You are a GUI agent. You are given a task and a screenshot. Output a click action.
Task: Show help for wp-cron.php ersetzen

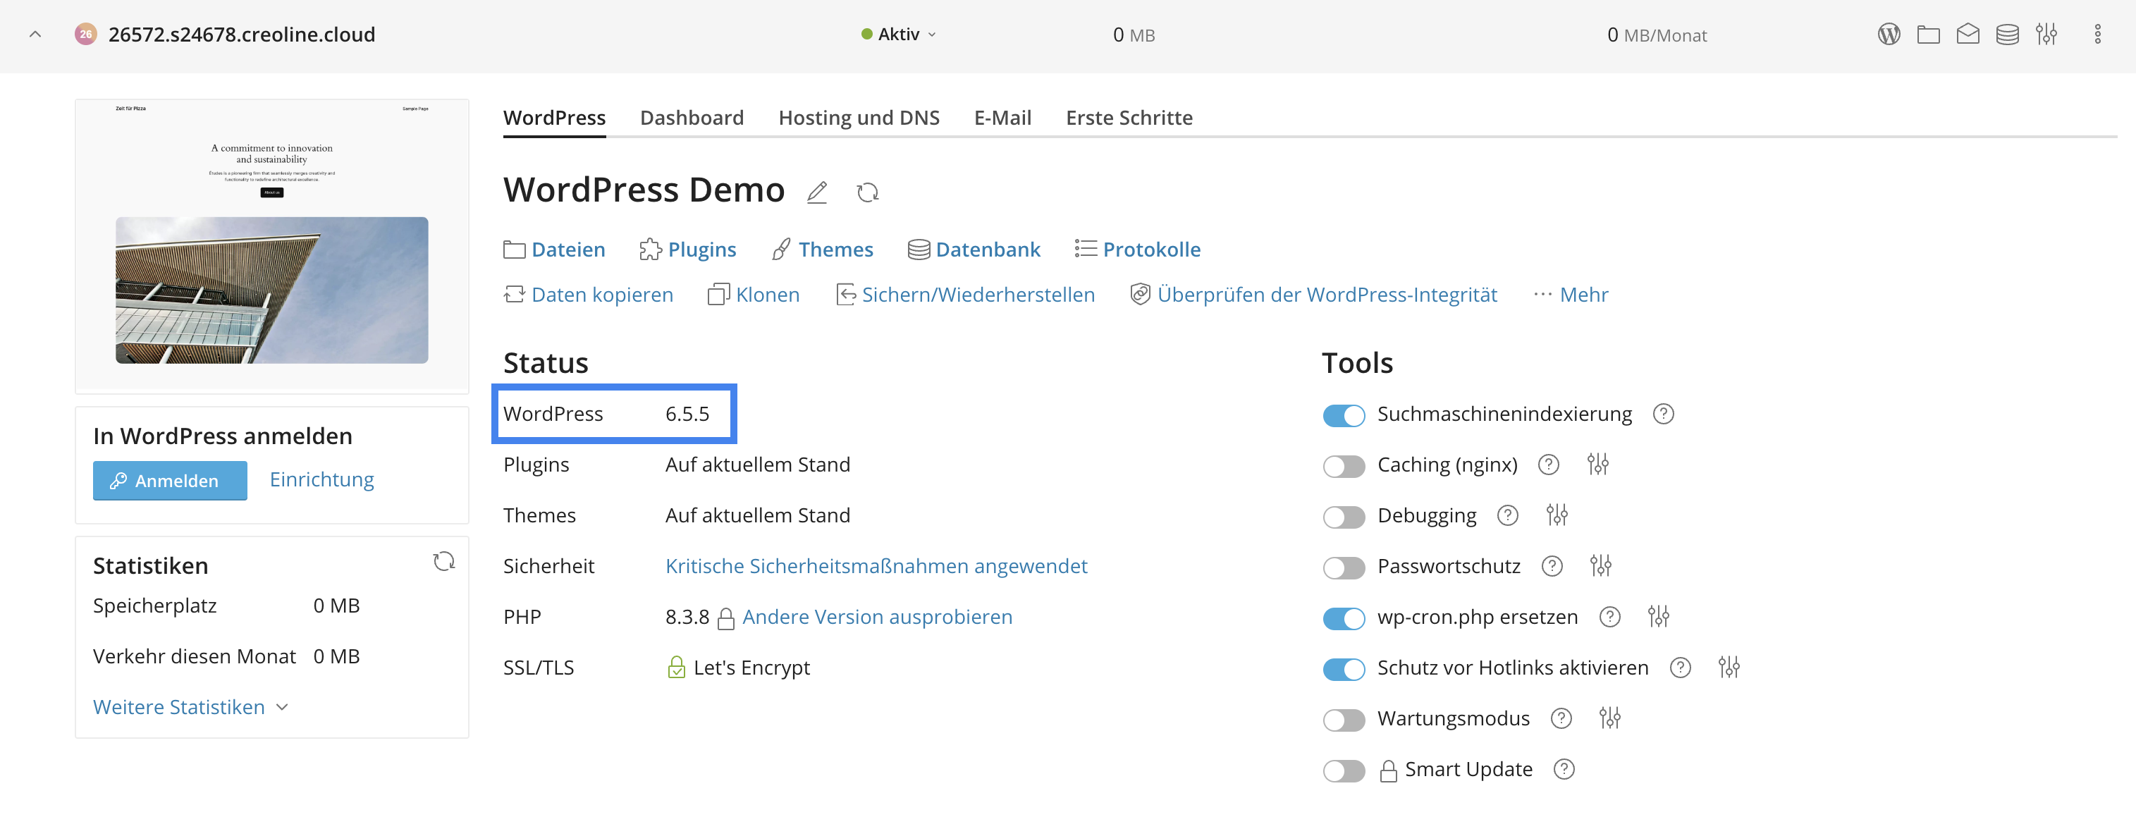tap(1609, 617)
